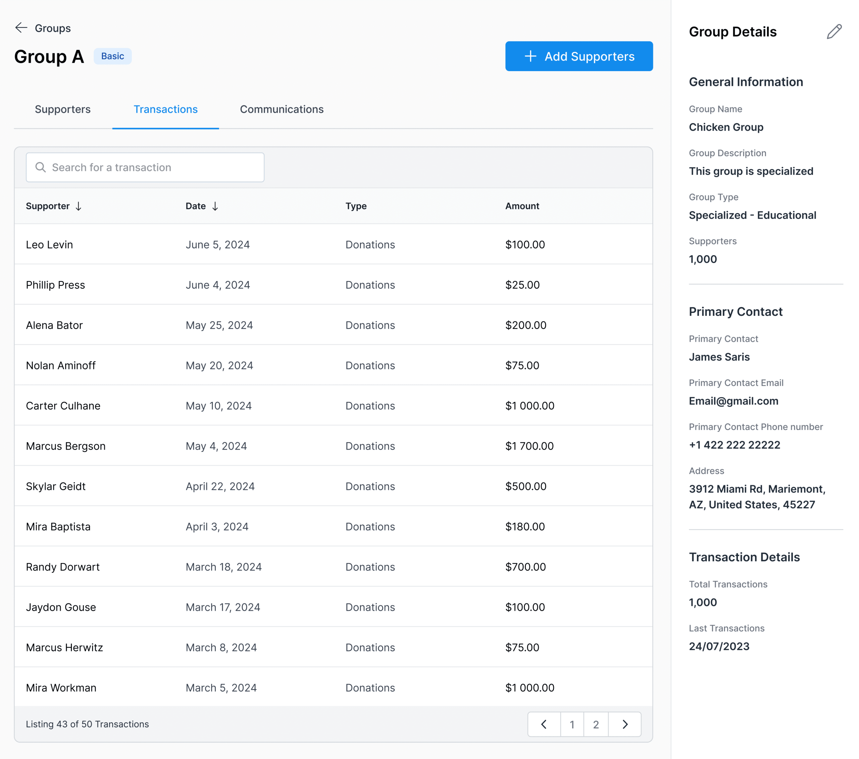The image size is (859, 759).
Task: Open the Group Details edit pencil
Action: (834, 31)
